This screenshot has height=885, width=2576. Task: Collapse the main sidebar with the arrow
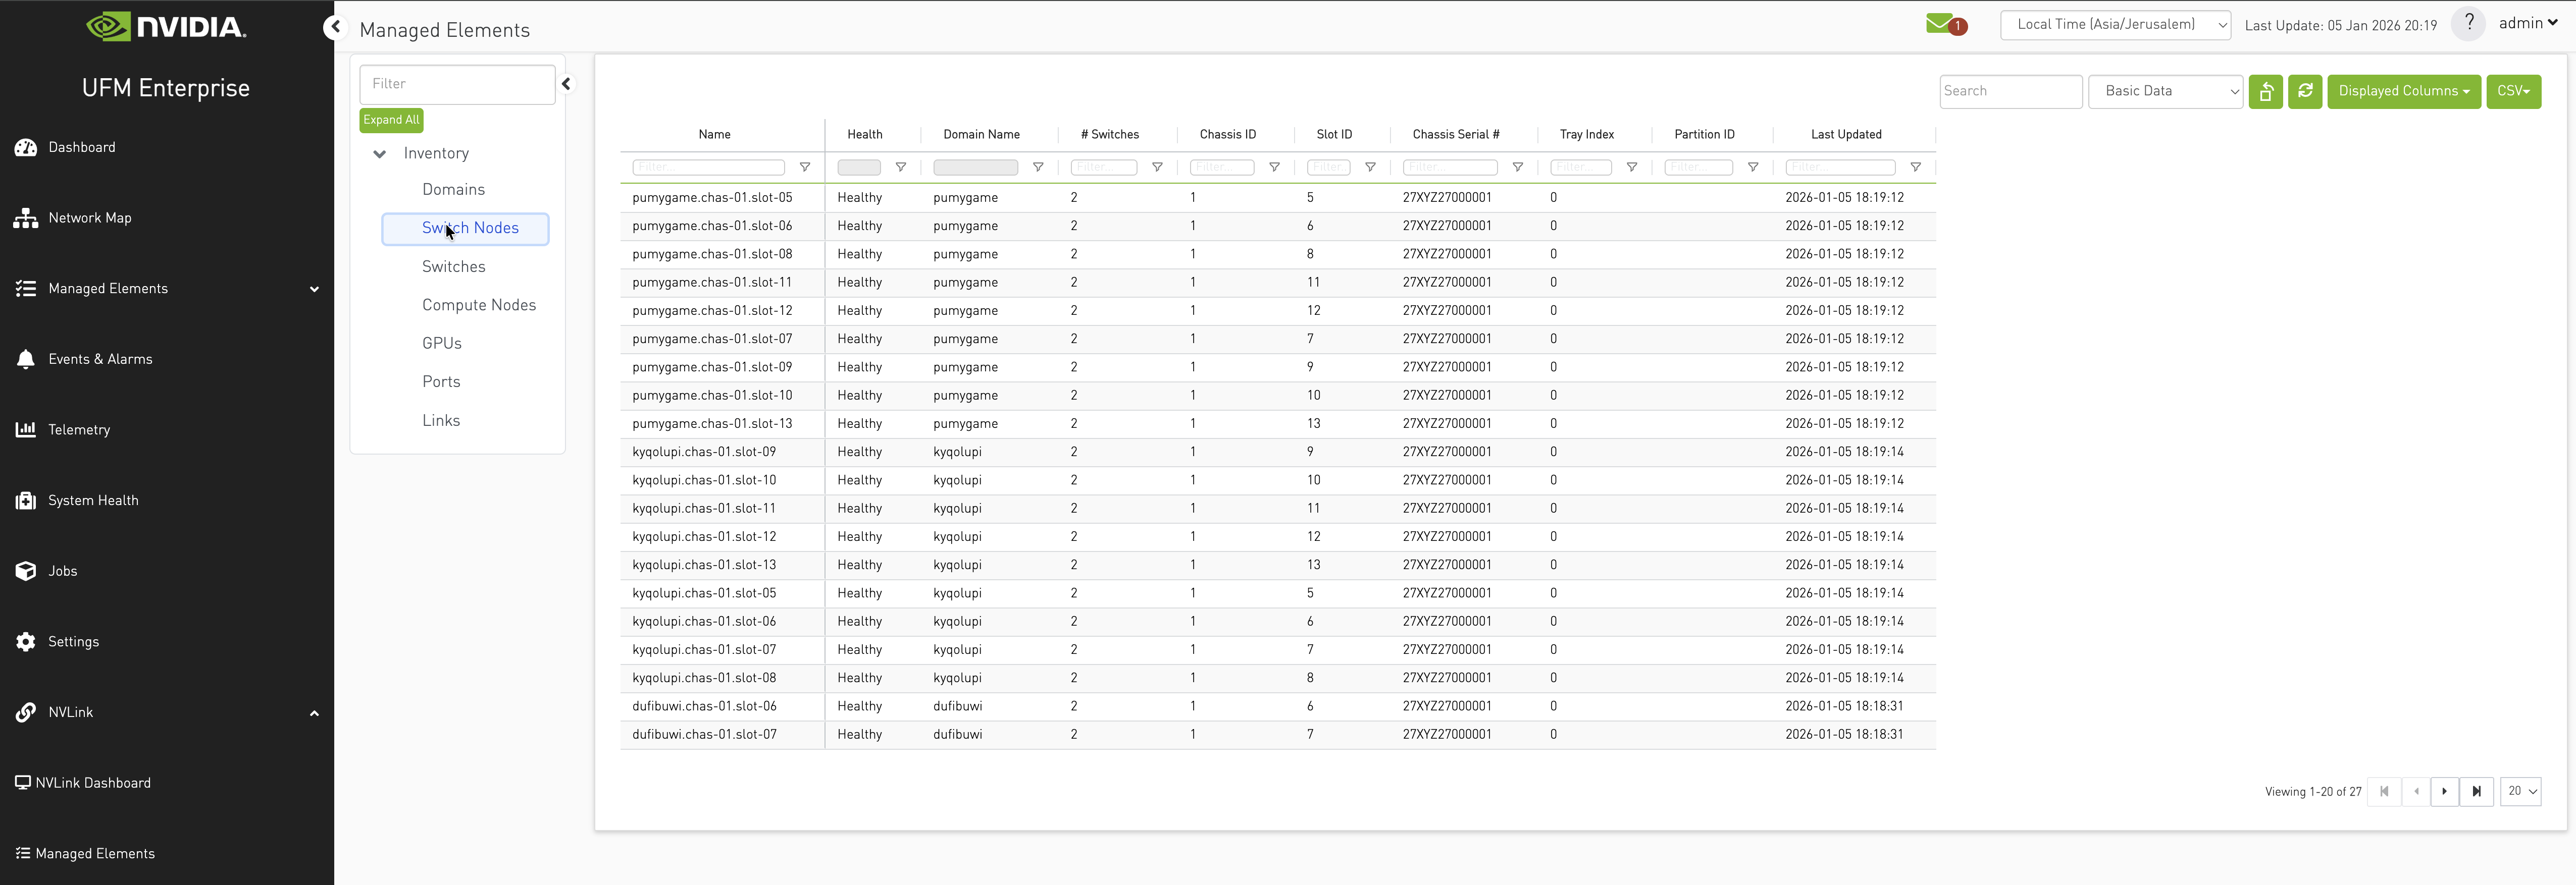(x=335, y=27)
